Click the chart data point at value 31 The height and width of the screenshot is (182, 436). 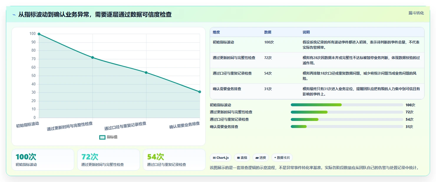(200, 92)
